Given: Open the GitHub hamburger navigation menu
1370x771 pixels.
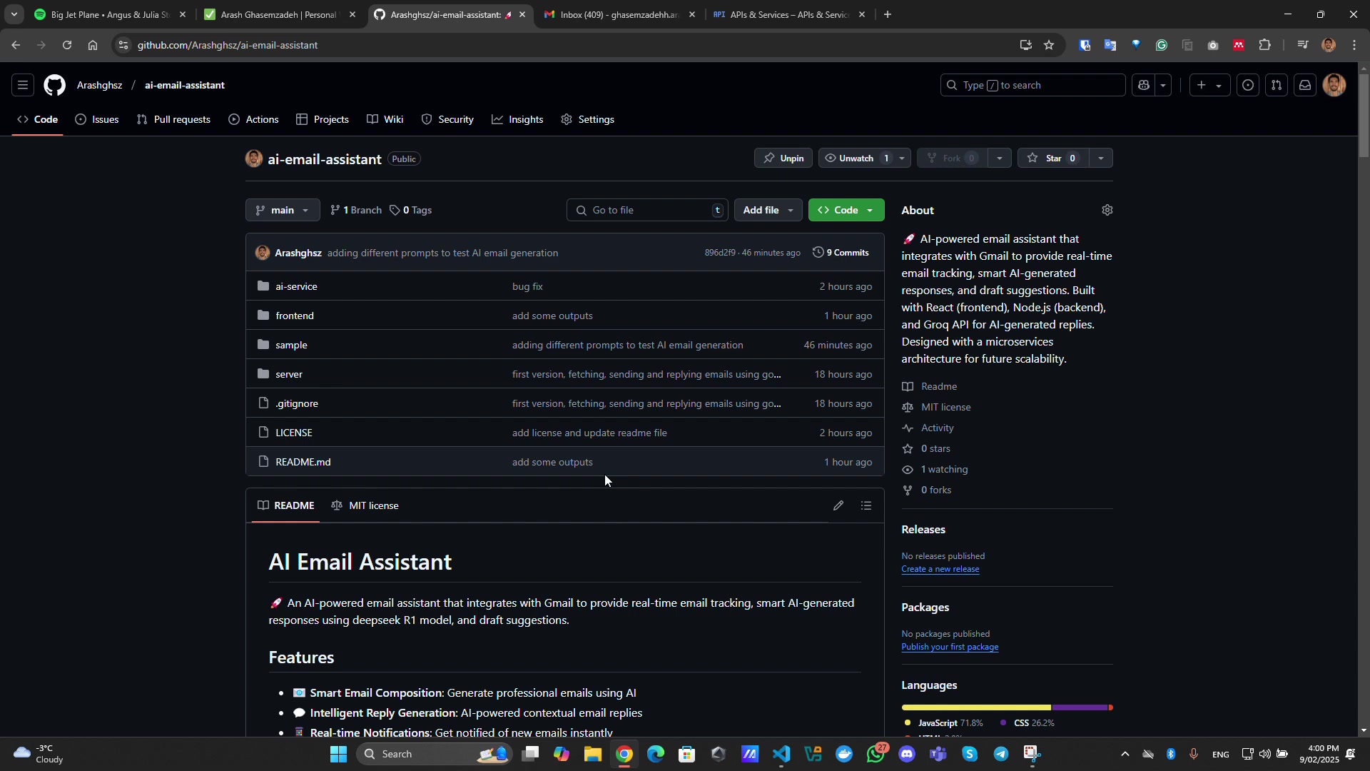Looking at the screenshot, I should coord(23,85).
